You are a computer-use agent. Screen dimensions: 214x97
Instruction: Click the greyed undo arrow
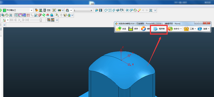tap(143, 10)
